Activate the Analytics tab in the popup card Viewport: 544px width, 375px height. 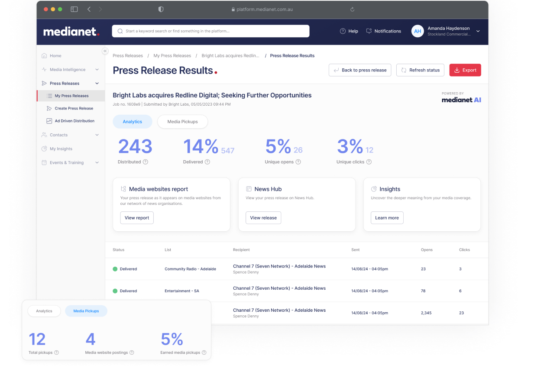(x=44, y=310)
